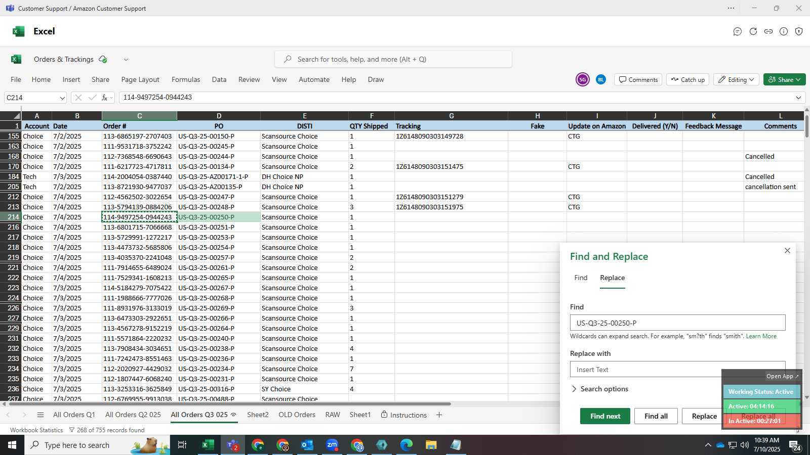Select cell with order 113-6801715-7066668
This screenshot has width=810, height=455.
click(x=139, y=227)
